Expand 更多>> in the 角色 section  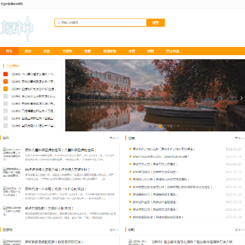pyautogui.click(x=114, y=138)
